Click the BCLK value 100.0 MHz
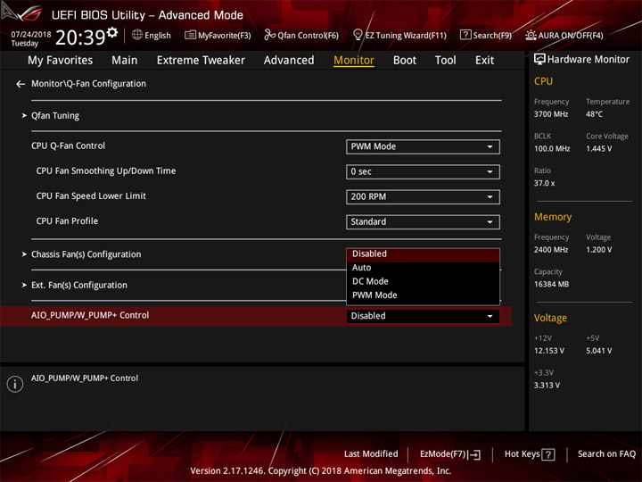 tap(552, 149)
